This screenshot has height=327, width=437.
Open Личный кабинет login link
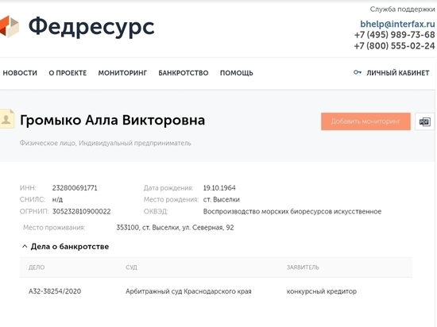pos(398,73)
